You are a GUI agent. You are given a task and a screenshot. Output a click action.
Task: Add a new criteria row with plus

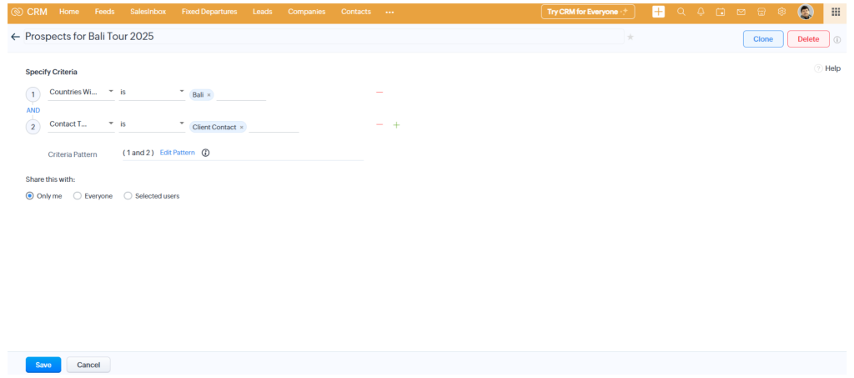pyautogui.click(x=396, y=124)
